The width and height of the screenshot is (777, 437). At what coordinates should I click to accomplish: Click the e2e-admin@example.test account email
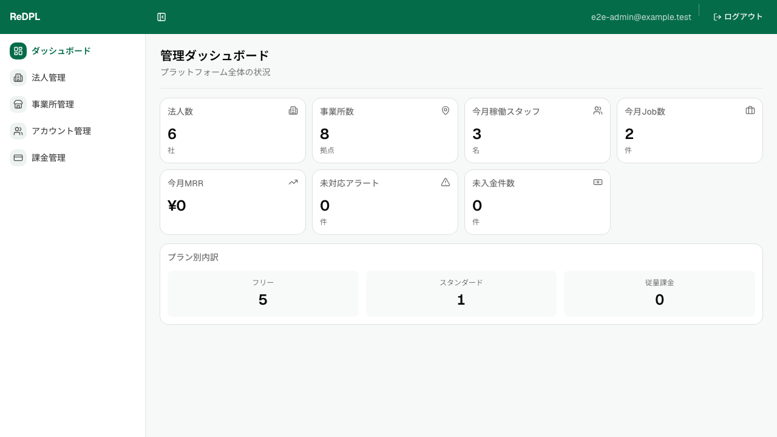[641, 17]
